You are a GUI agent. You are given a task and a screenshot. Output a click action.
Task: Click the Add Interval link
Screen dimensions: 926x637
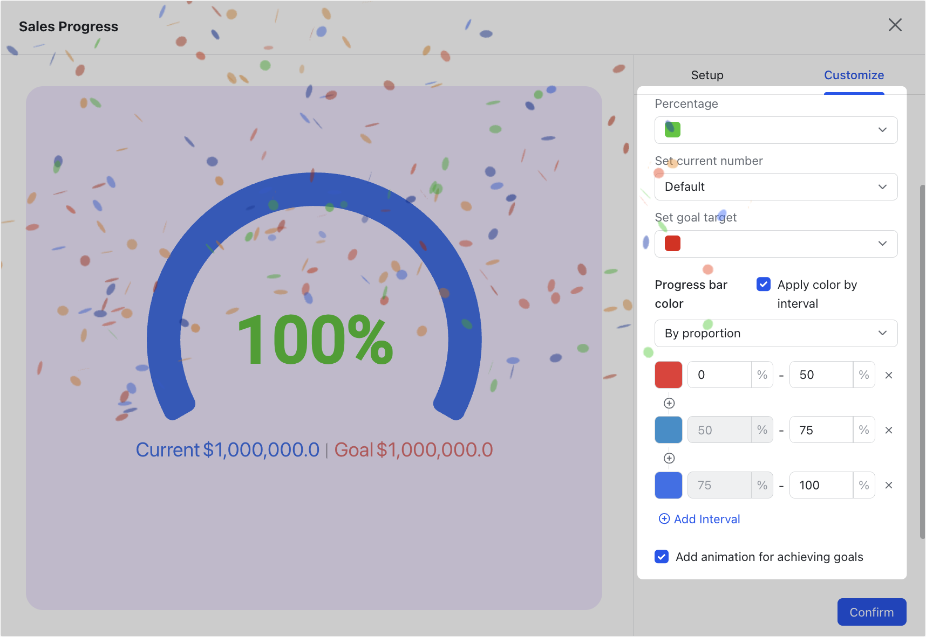point(706,518)
